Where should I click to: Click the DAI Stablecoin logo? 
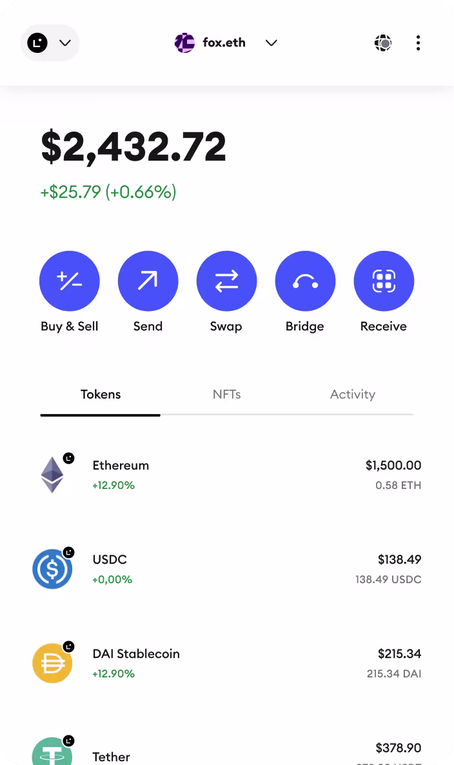coord(52,663)
